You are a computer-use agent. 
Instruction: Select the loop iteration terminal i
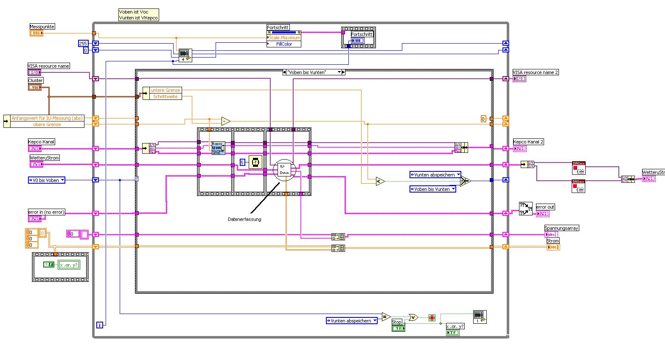[x=100, y=325]
